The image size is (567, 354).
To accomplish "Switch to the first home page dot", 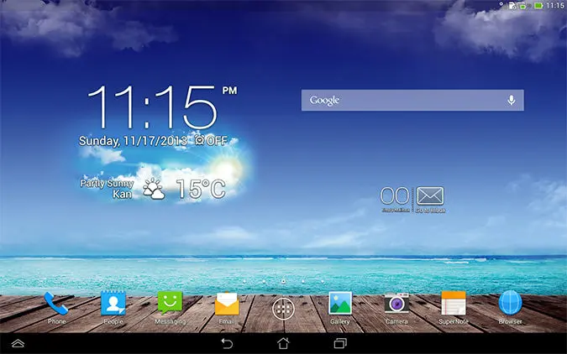I will pos(244,281).
